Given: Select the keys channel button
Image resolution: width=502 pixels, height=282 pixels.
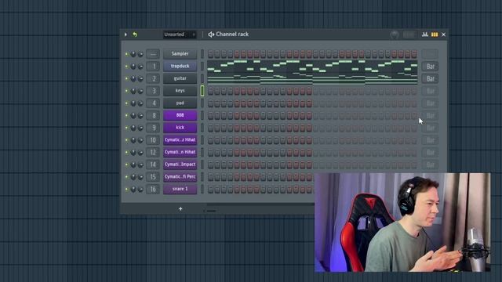Looking at the screenshot, I should [180, 91].
